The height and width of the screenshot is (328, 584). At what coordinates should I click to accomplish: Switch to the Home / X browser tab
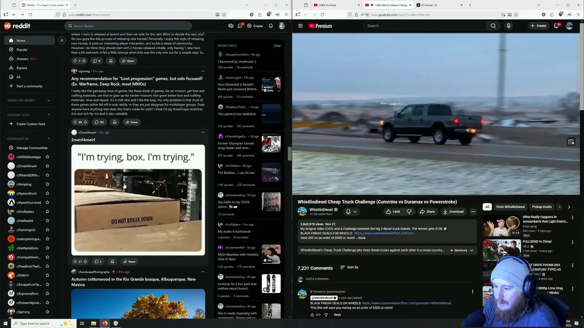(x=438, y=5)
